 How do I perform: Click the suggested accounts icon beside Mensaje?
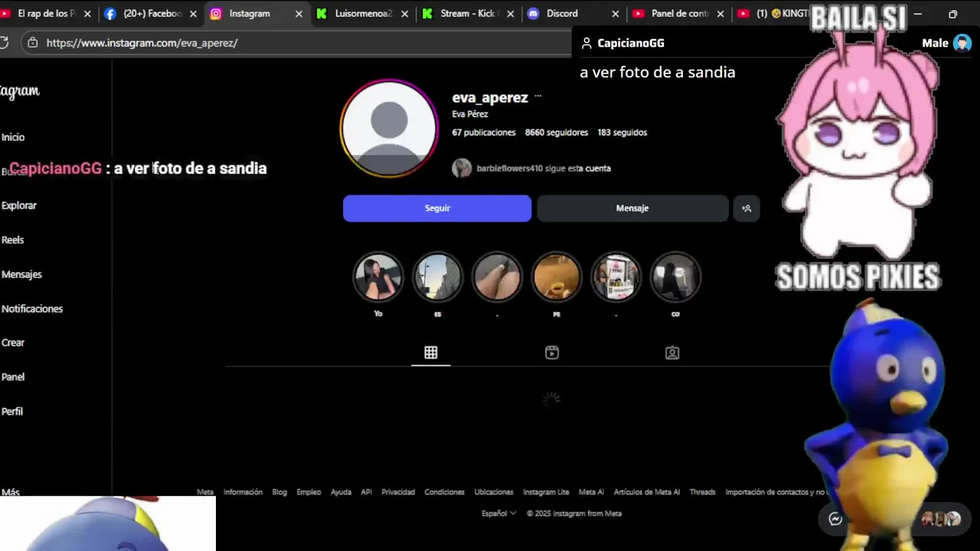pos(746,208)
